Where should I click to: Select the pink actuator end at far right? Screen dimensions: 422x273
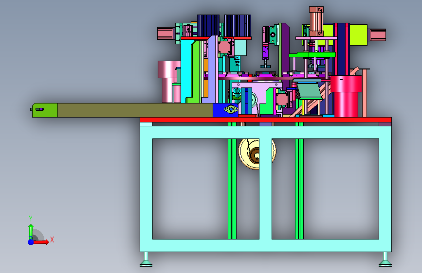coord(378,35)
